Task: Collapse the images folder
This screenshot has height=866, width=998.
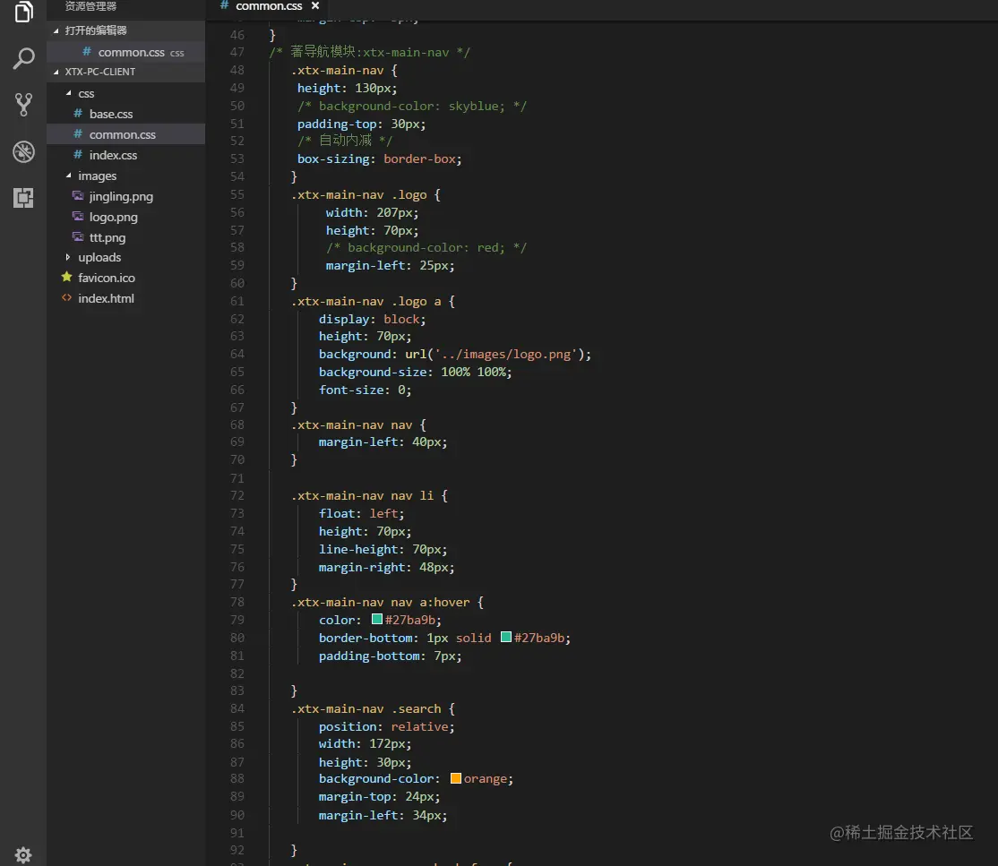Action: 68,176
